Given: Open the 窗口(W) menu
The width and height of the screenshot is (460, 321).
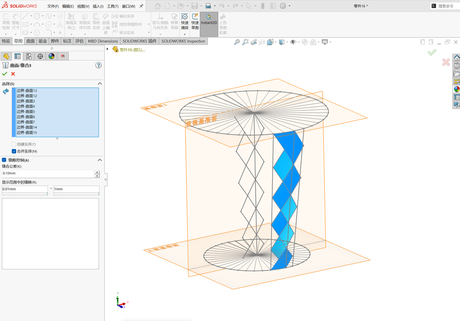Looking at the screenshot, I should [128, 6].
